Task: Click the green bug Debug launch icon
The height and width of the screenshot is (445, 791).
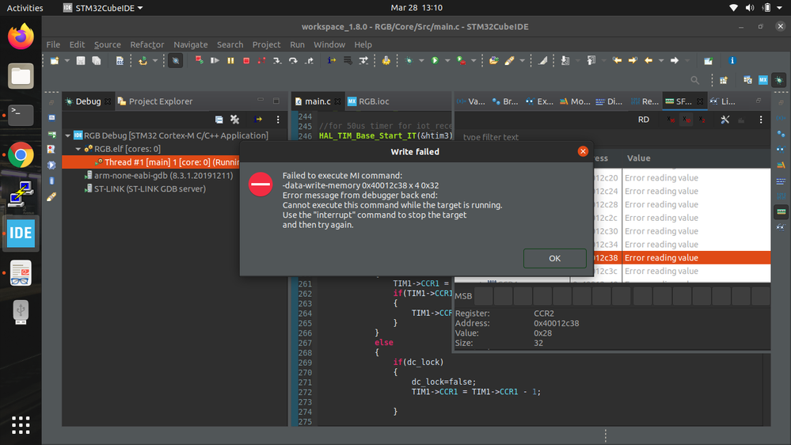Action: point(409,60)
